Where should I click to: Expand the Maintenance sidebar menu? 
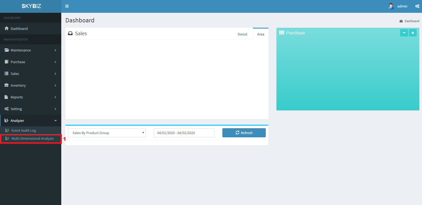tap(31, 50)
